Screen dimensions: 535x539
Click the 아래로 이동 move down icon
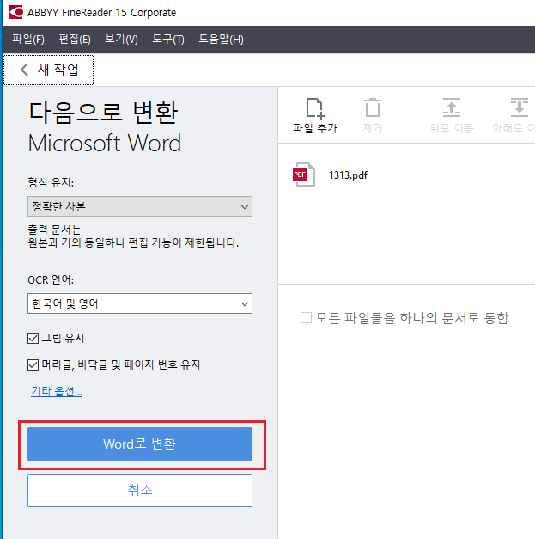coord(520,107)
